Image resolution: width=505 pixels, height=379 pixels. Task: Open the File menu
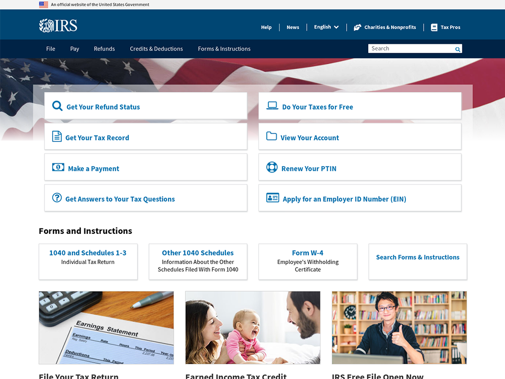tap(51, 49)
